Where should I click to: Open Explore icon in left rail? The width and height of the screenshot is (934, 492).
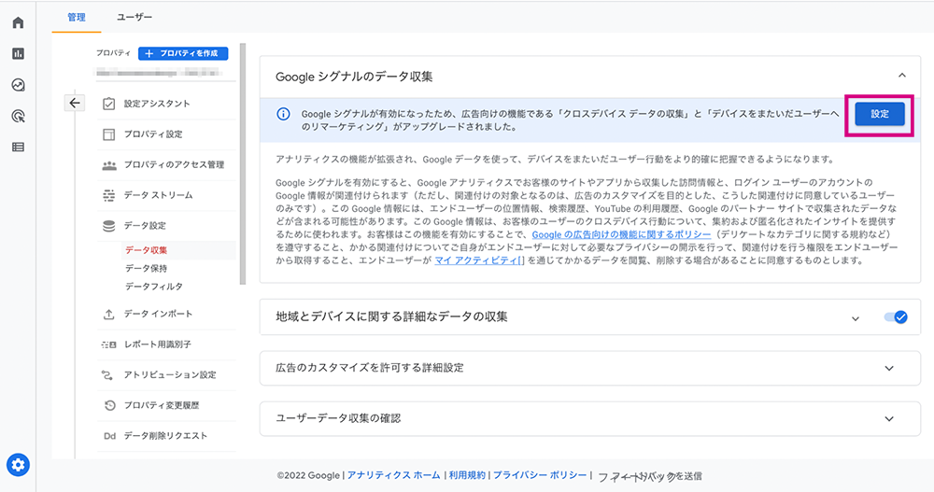(x=18, y=85)
